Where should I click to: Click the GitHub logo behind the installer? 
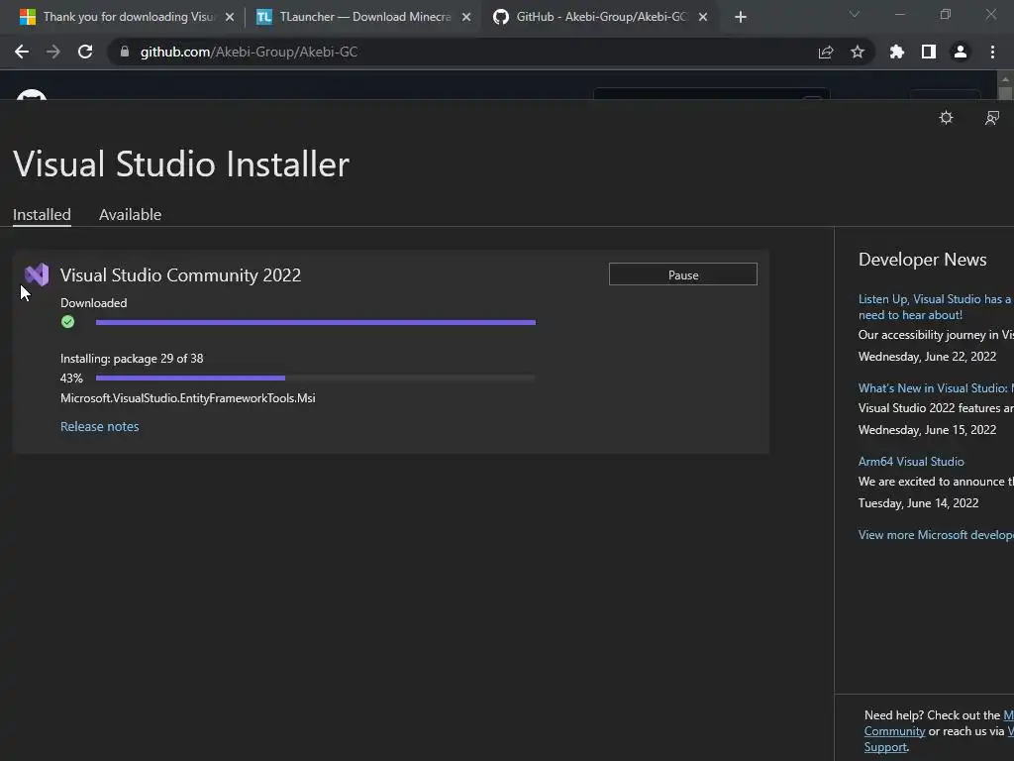click(32, 94)
